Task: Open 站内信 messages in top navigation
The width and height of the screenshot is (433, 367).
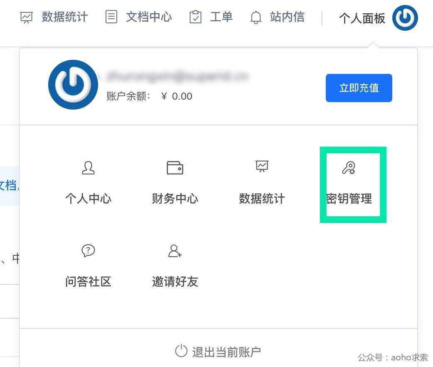Action: [287, 17]
